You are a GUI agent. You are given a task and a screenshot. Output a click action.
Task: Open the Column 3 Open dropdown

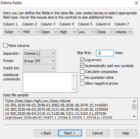[49, 32]
